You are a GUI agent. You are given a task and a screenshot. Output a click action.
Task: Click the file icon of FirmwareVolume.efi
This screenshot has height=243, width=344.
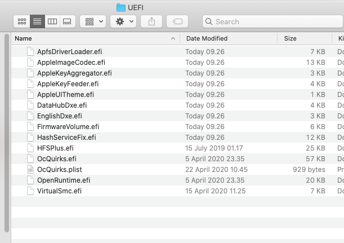coord(30,126)
